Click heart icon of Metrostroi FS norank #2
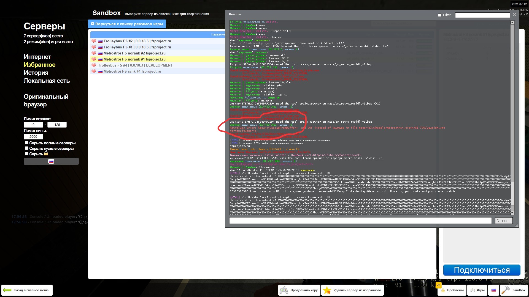 tap(94, 53)
